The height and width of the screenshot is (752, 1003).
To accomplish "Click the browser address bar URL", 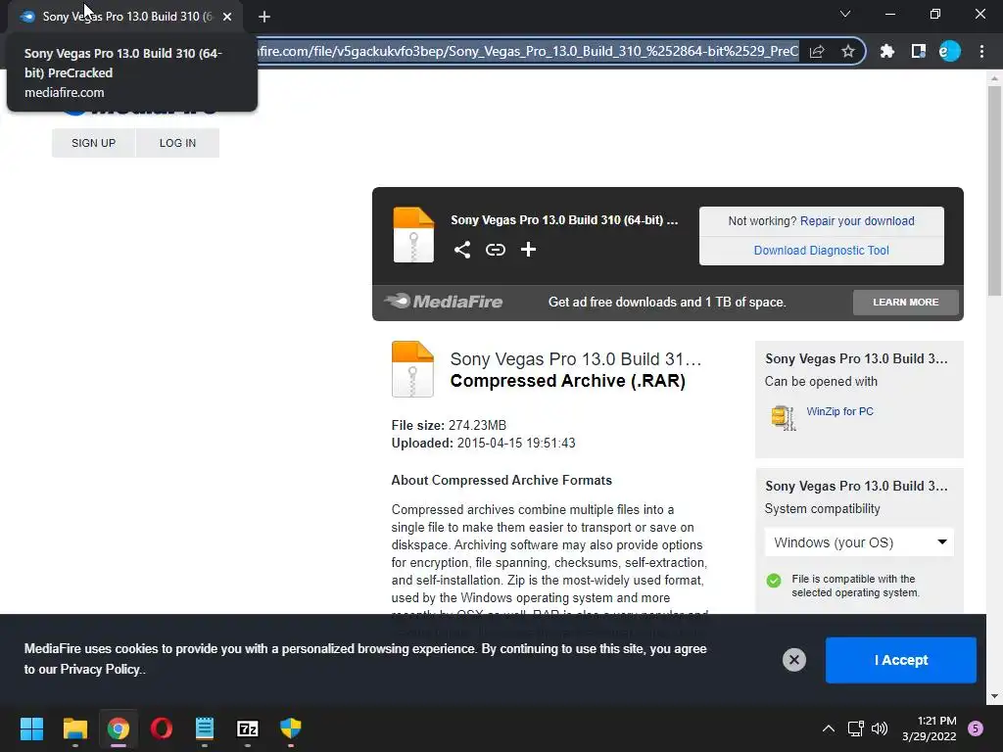I will [528, 51].
